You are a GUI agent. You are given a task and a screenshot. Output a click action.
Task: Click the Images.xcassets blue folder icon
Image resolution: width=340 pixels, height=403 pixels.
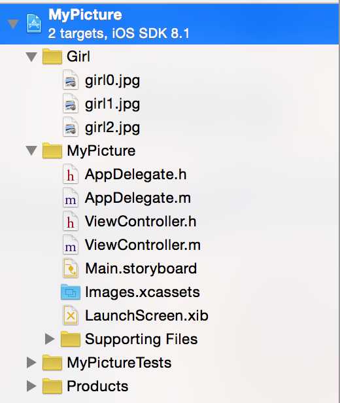pos(71,292)
